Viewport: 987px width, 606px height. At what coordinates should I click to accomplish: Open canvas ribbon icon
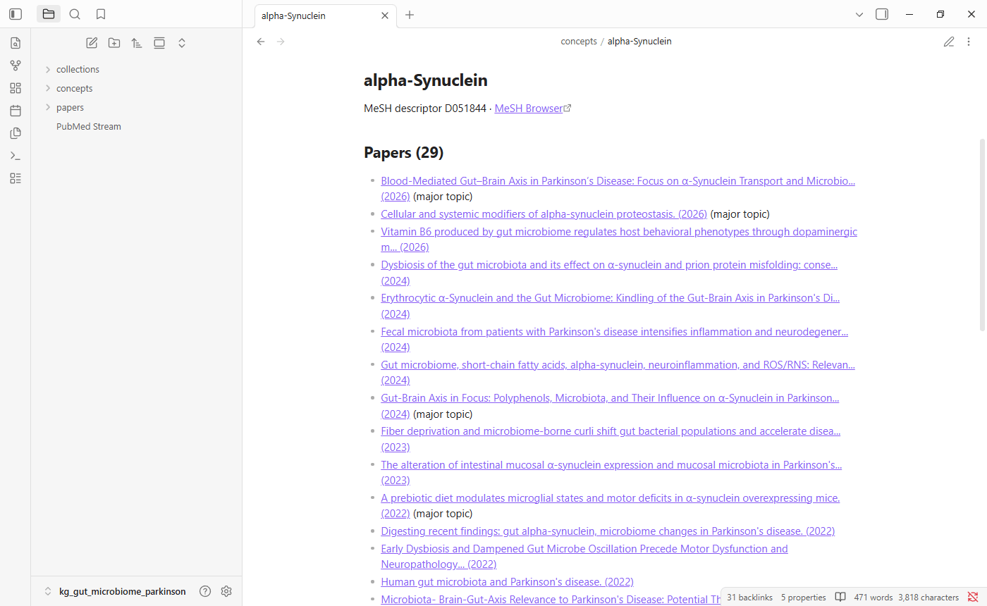pos(16,88)
